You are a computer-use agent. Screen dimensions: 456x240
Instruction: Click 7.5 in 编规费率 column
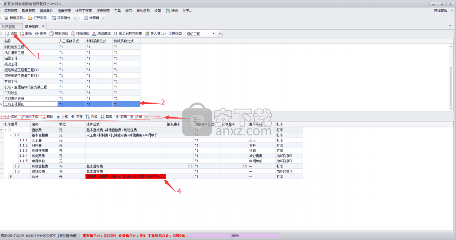pyautogui.click(x=180, y=166)
